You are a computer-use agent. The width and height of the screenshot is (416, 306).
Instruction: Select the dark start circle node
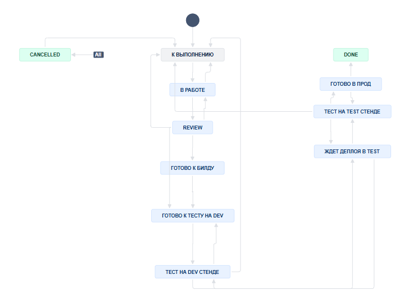[x=193, y=20]
